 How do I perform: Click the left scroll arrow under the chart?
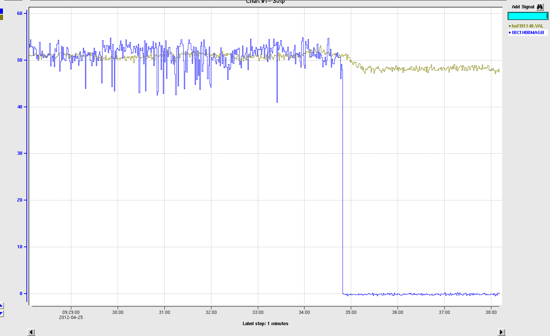point(32,332)
